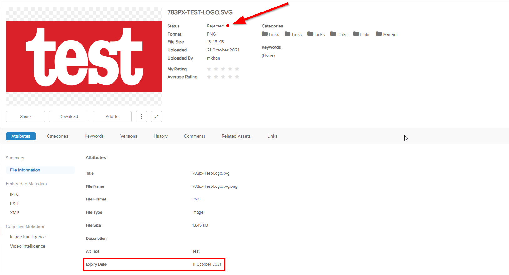Image resolution: width=509 pixels, height=275 pixels.
Task: Open Video Intelligence metadata
Action: [28, 246]
